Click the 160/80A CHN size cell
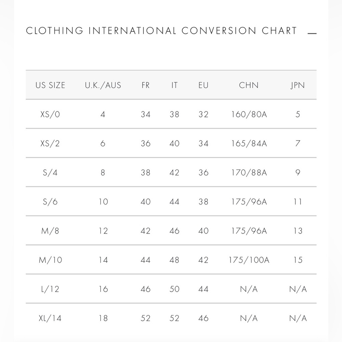The image size is (342, 342). coord(249,114)
